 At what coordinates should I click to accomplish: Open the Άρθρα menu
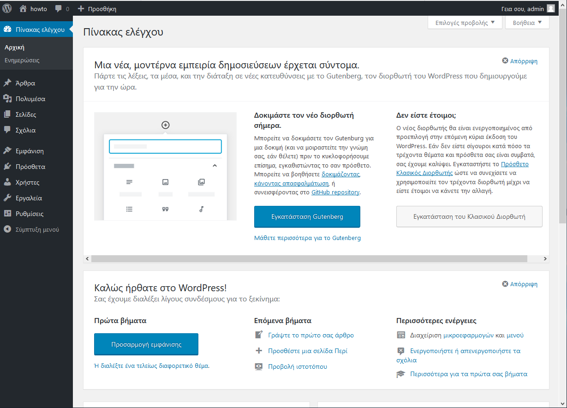point(36,83)
